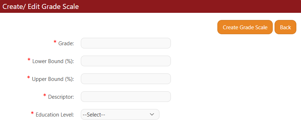Focus the Descriptor text field

126,97
